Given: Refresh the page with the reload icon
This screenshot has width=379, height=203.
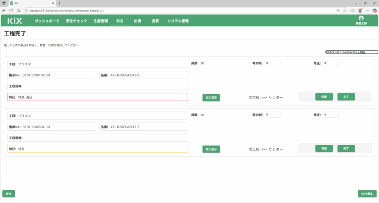Looking at the screenshot, I should coord(11,11).
